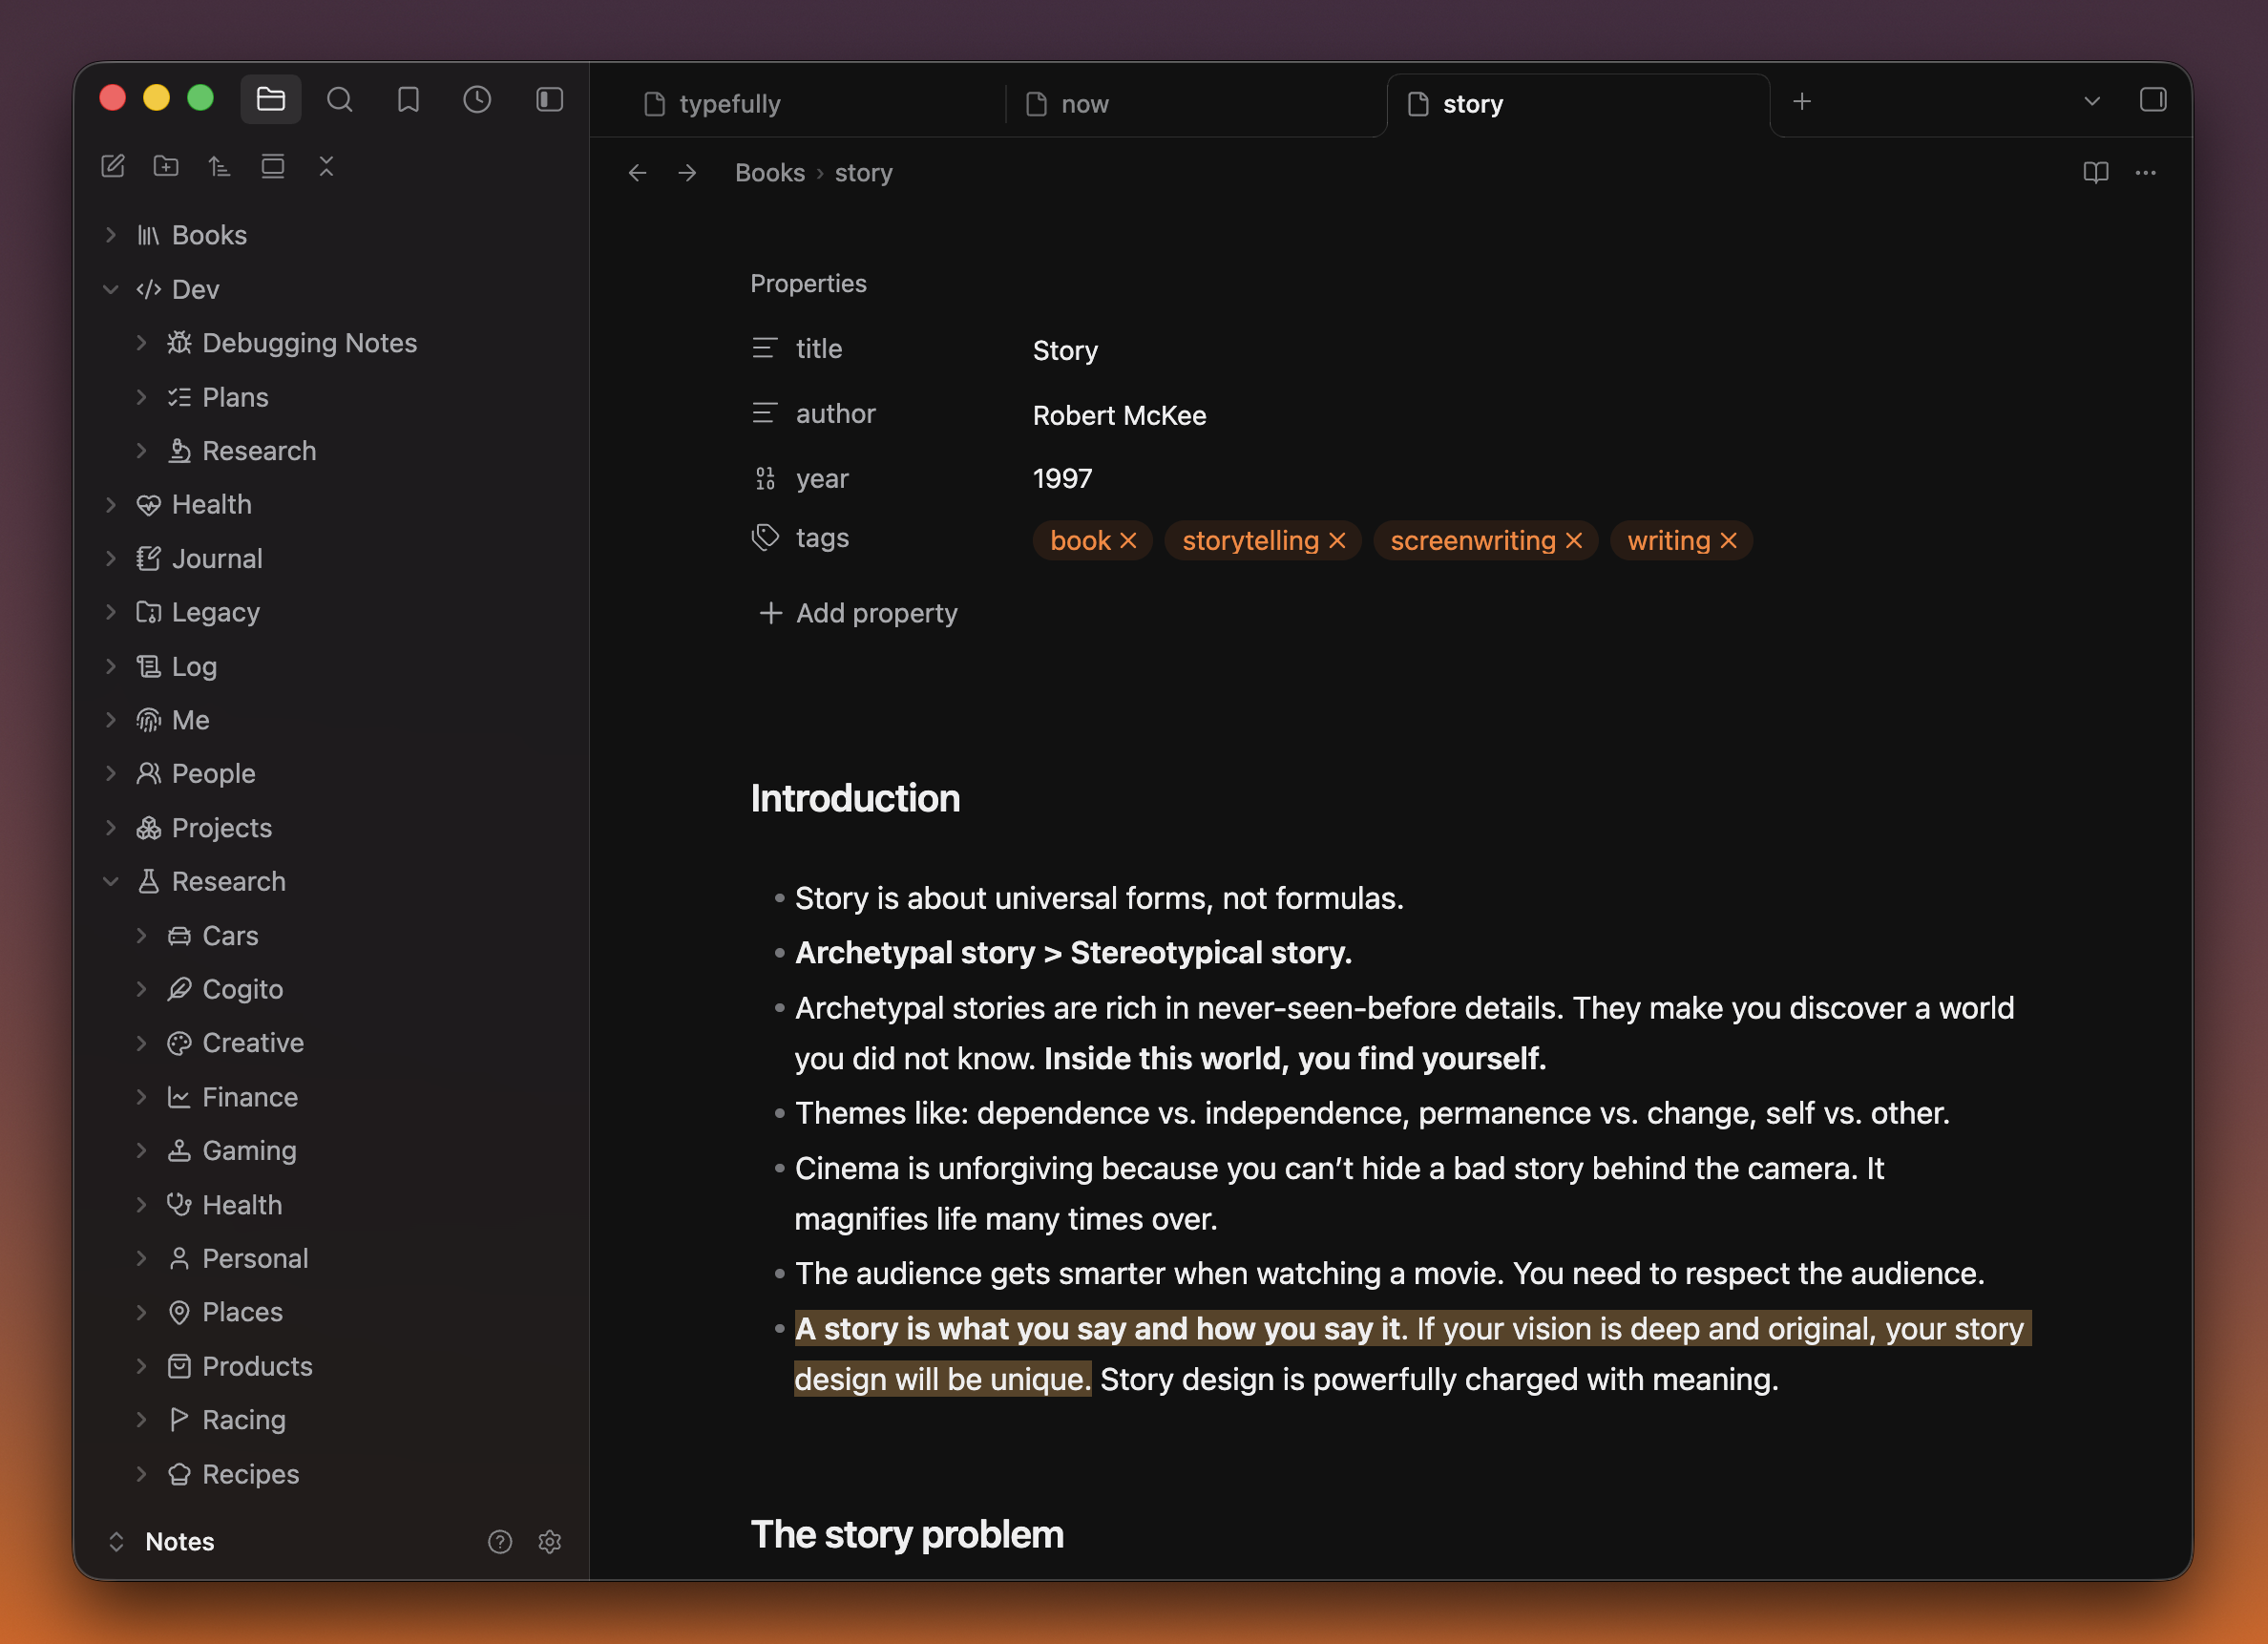Open more options three-dot menu
The height and width of the screenshot is (1644, 2268).
2145,173
